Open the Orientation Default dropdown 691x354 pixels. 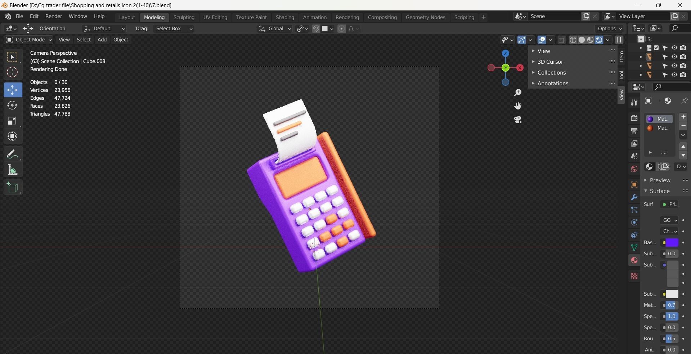(104, 28)
